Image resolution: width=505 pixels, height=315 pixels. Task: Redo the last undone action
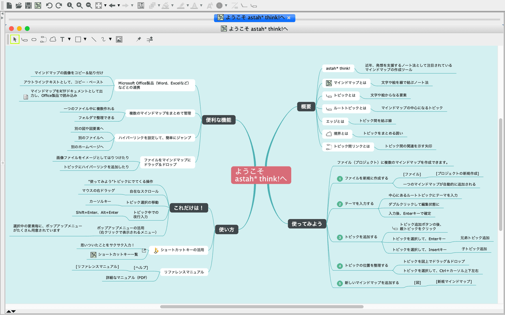click(x=59, y=6)
